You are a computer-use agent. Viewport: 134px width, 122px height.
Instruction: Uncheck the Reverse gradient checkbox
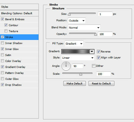[99, 51]
